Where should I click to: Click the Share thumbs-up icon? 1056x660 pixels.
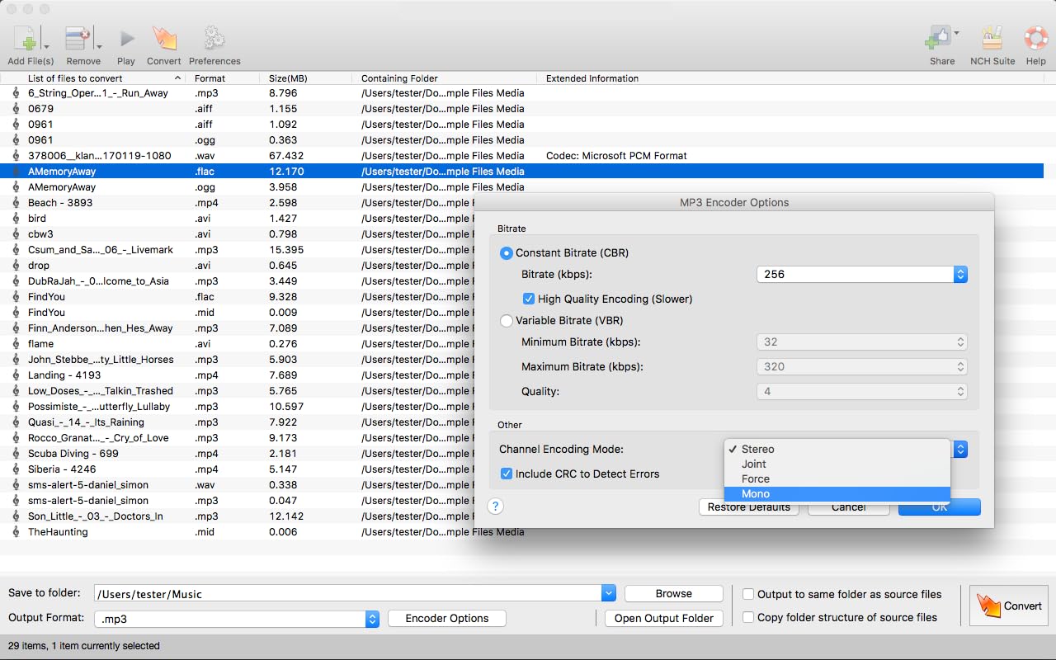point(939,38)
